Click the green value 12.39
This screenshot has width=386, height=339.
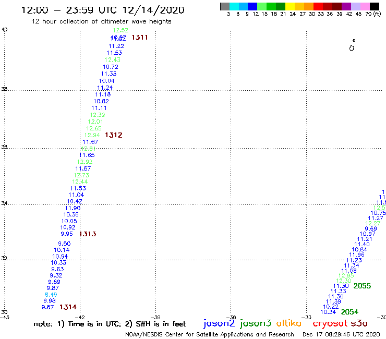97,115
